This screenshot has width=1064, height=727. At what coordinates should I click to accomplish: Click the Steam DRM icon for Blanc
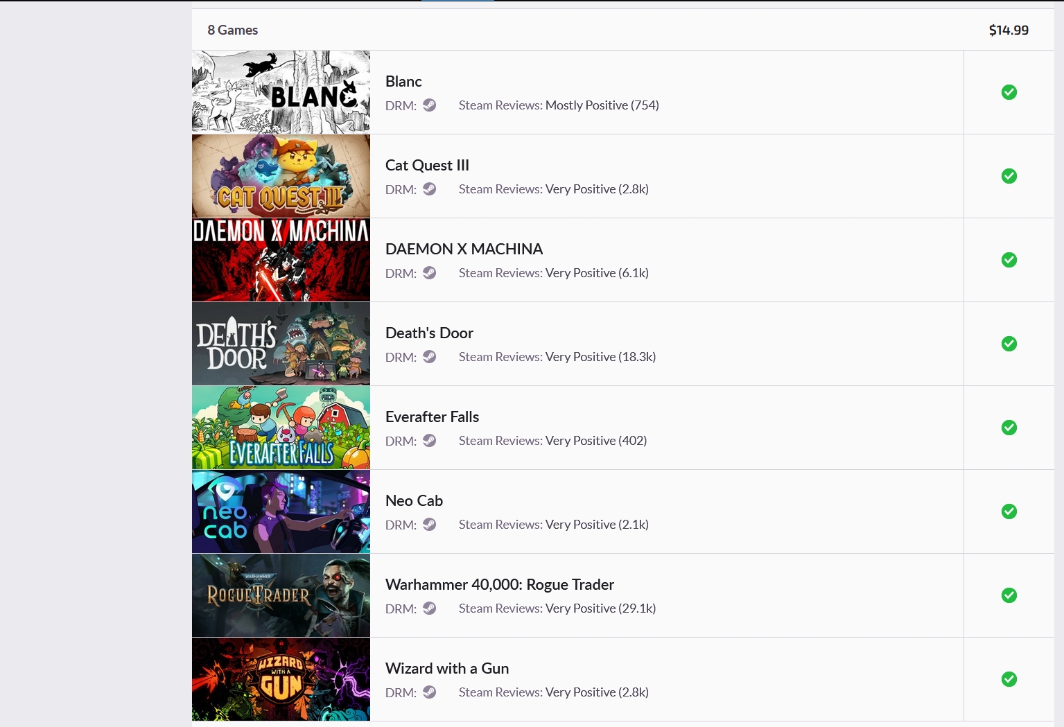[x=430, y=105]
